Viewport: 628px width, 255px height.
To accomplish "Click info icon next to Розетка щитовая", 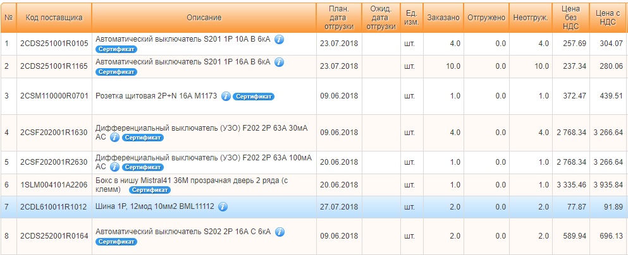I will pyautogui.click(x=226, y=97).
